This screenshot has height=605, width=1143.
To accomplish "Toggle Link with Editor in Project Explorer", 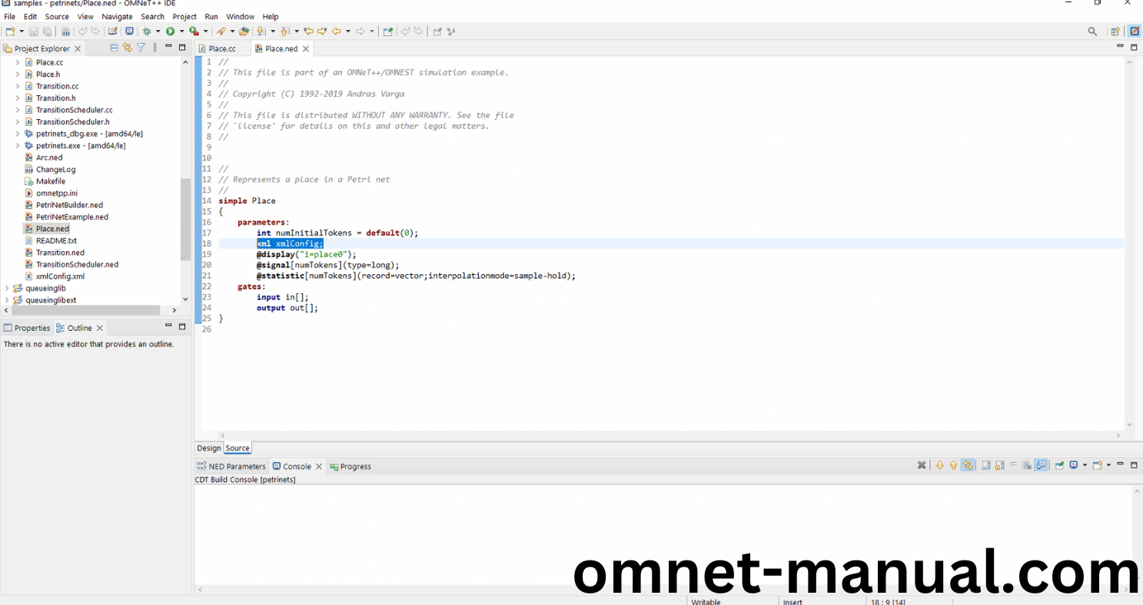I will [128, 48].
